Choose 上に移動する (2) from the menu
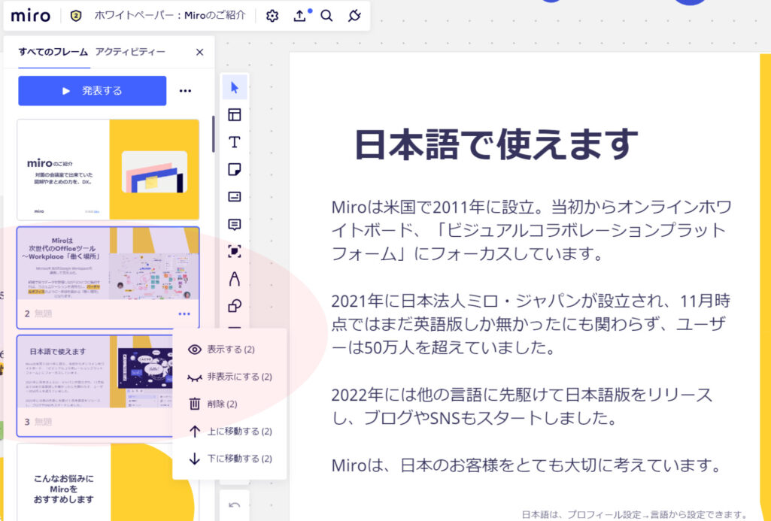 [x=229, y=432]
